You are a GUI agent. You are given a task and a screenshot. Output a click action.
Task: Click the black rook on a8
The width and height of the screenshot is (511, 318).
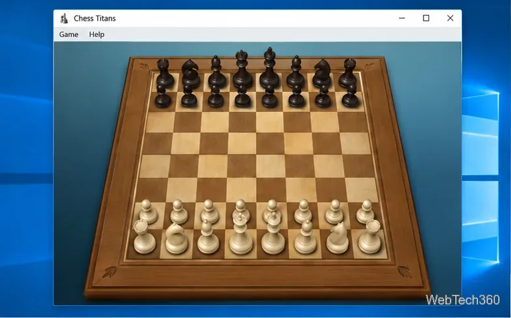pos(164,73)
